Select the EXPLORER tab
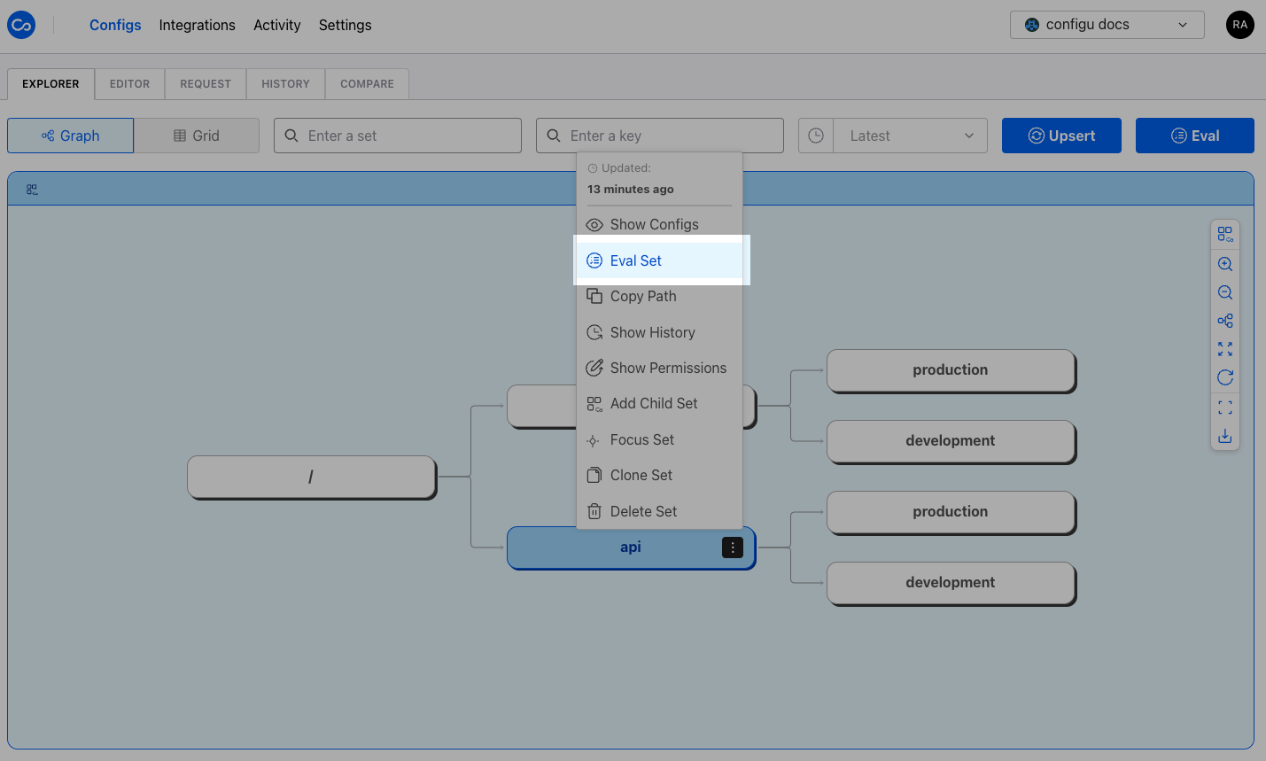 coord(50,84)
